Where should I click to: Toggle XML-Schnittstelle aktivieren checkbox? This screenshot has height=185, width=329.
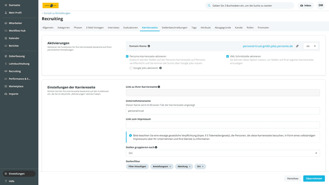[228, 57]
